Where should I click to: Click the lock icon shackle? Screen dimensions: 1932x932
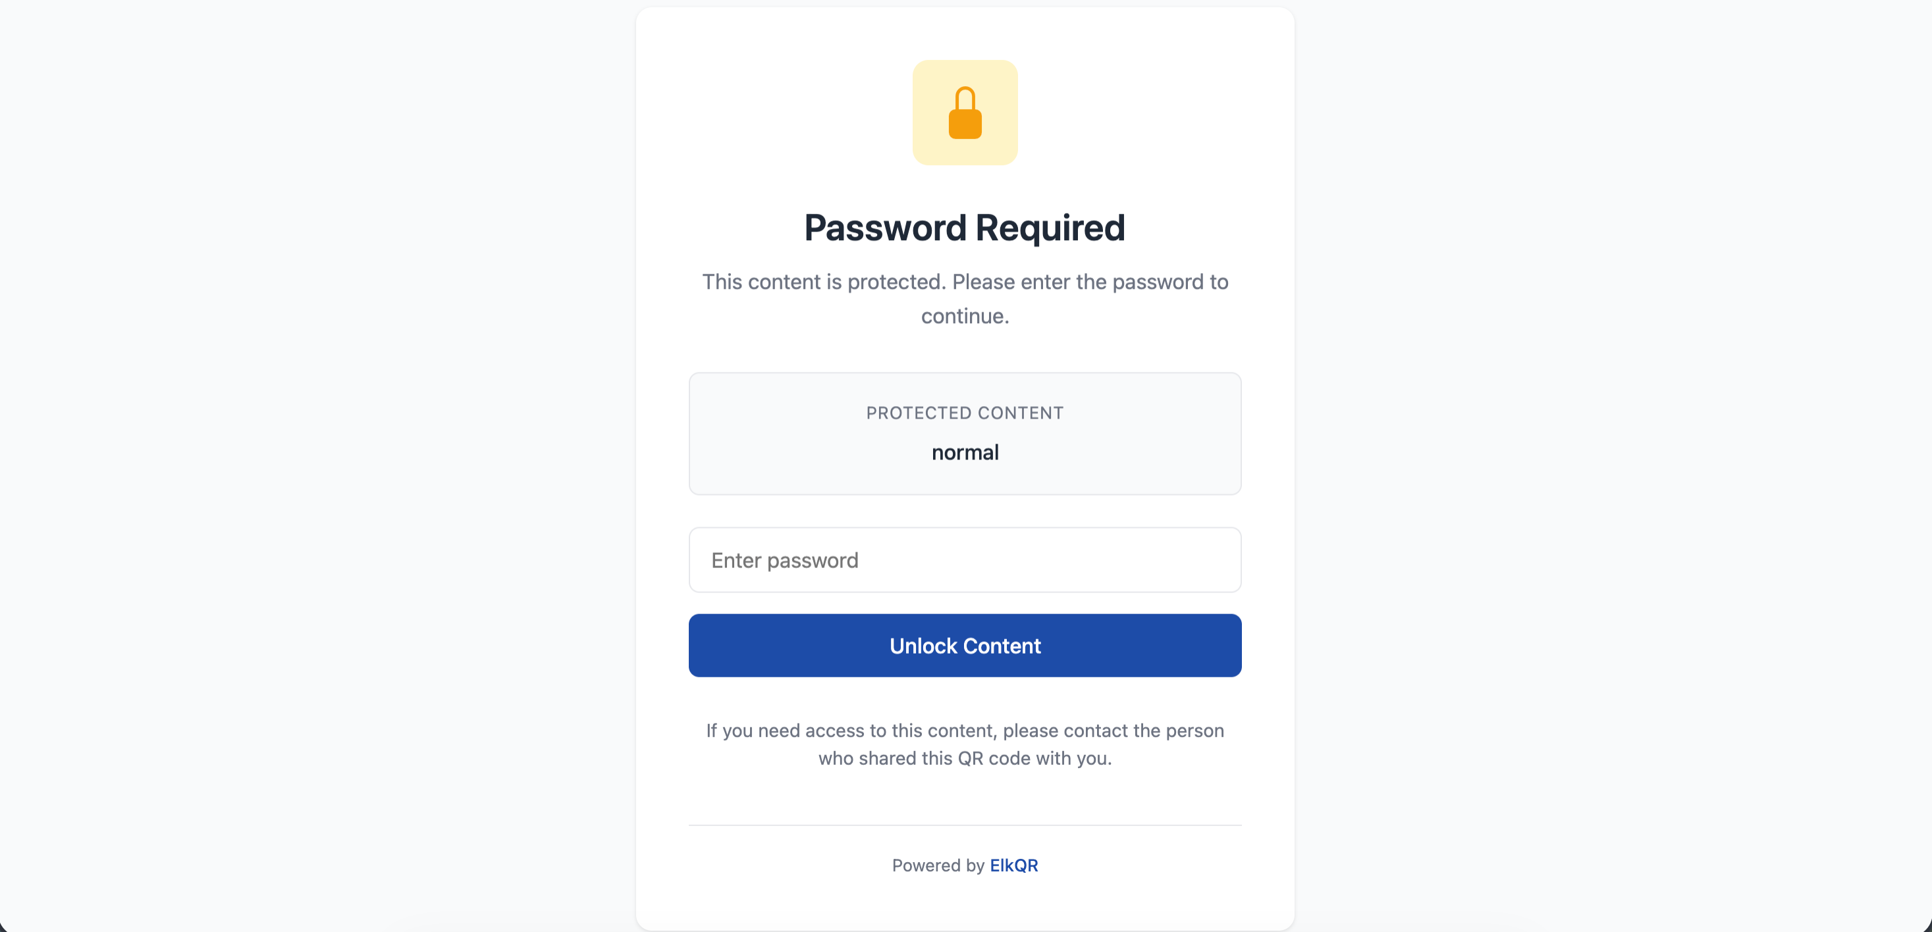[965, 97]
